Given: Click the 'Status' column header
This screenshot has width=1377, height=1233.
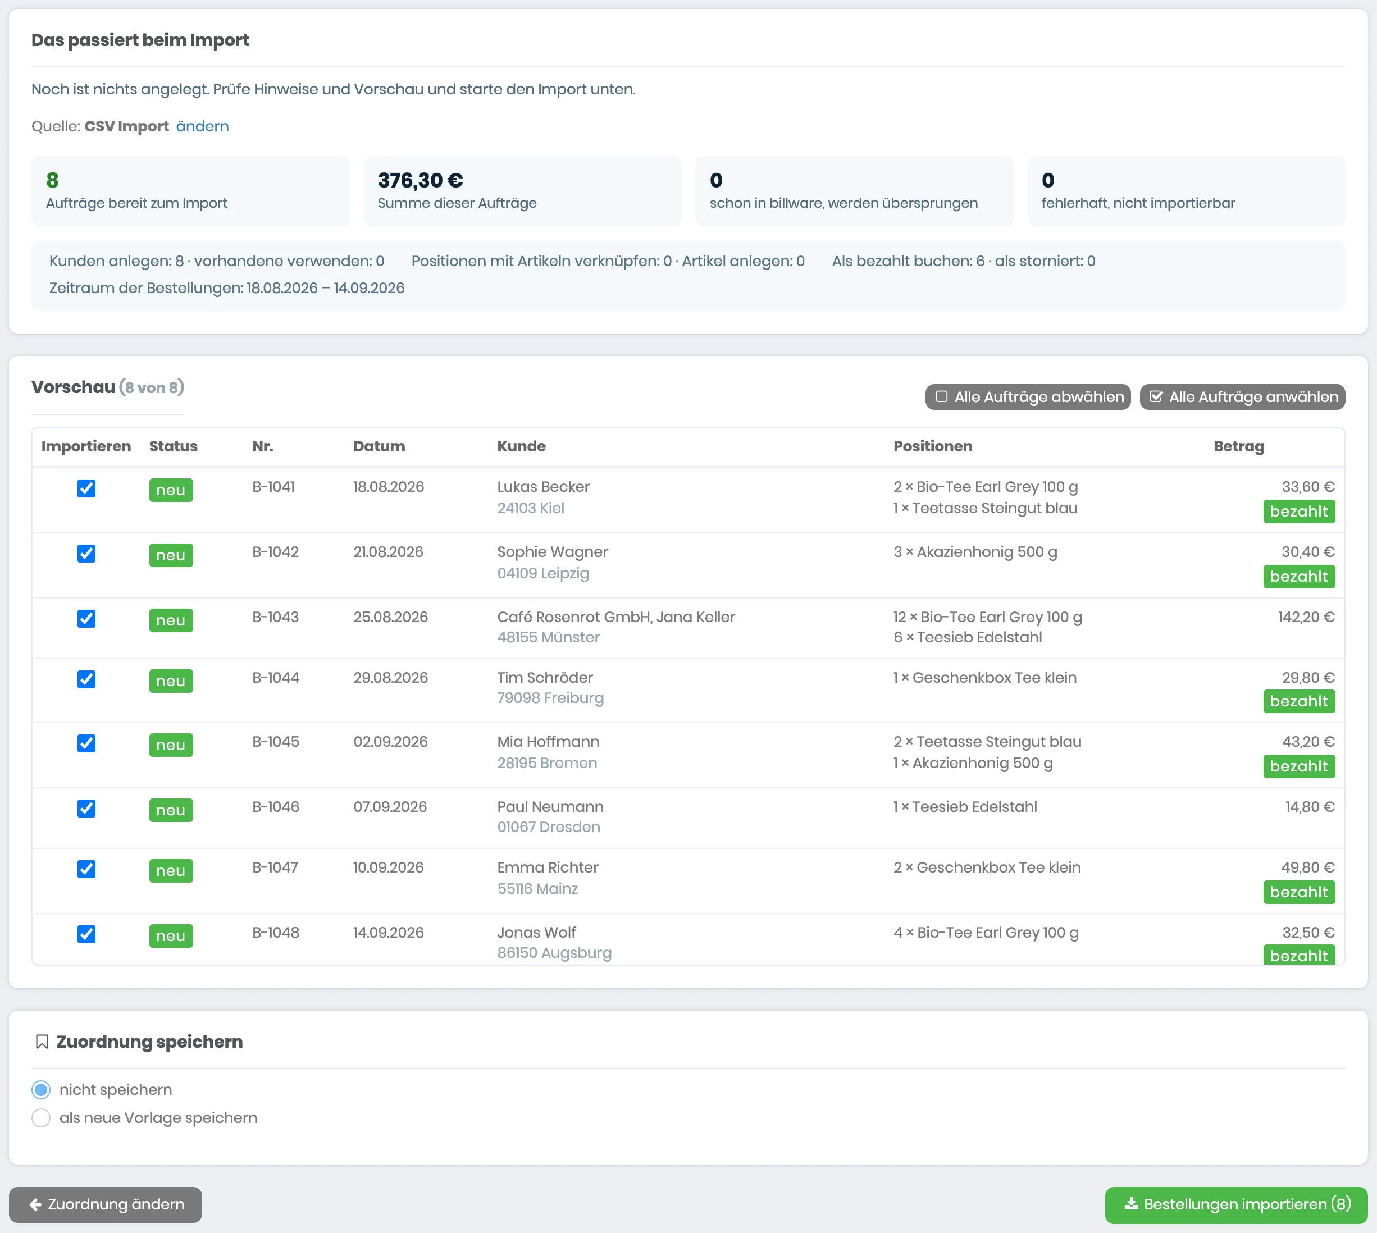Looking at the screenshot, I should coord(174,446).
